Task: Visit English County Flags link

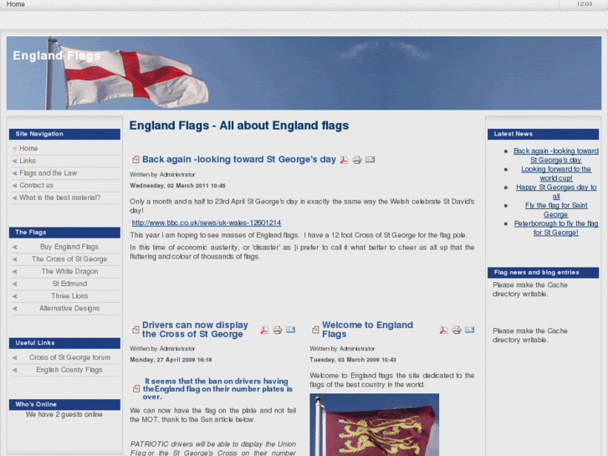Action: tap(69, 370)
